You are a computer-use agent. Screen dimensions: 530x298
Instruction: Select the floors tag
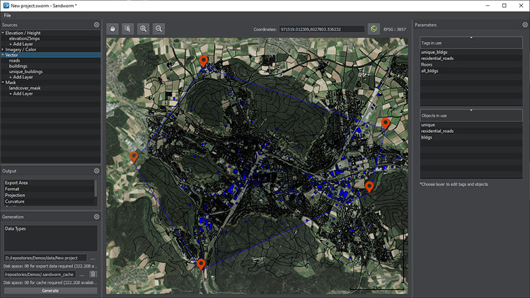[x=427, y=65]
